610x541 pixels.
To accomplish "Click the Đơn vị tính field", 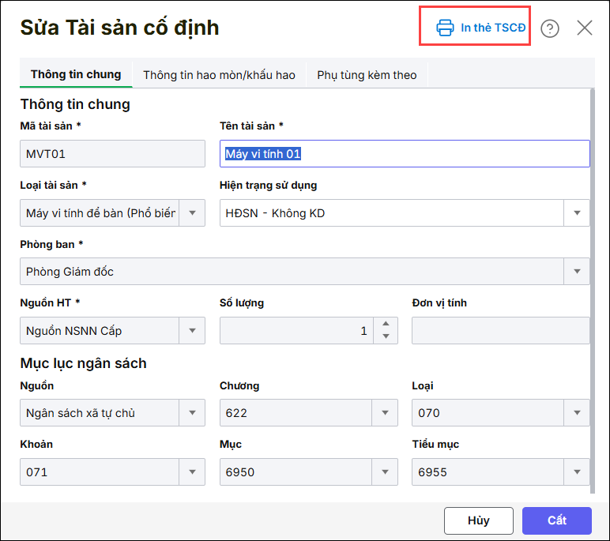I will coord(500,331).
